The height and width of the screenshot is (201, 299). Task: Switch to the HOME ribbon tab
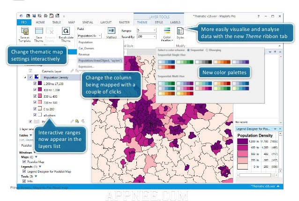tap(40, 23)
